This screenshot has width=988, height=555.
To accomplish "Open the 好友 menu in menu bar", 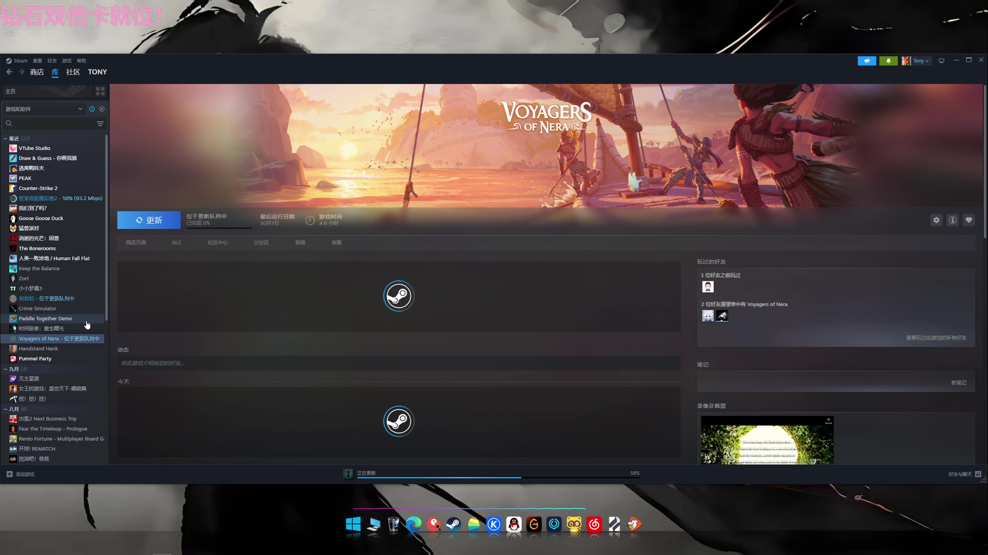I will pos(52,61).
